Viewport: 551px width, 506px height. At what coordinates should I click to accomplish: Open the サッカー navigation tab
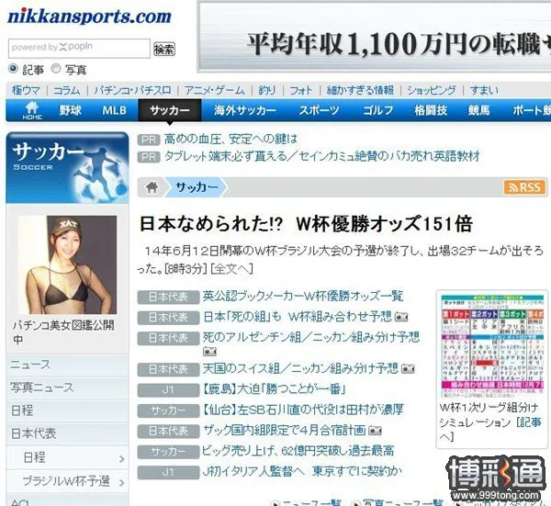click(170, 110)
